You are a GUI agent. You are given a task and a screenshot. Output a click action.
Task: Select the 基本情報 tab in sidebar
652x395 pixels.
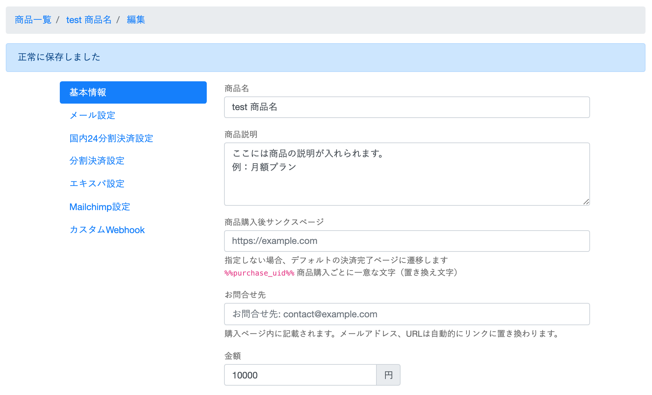tap(133, 92)
